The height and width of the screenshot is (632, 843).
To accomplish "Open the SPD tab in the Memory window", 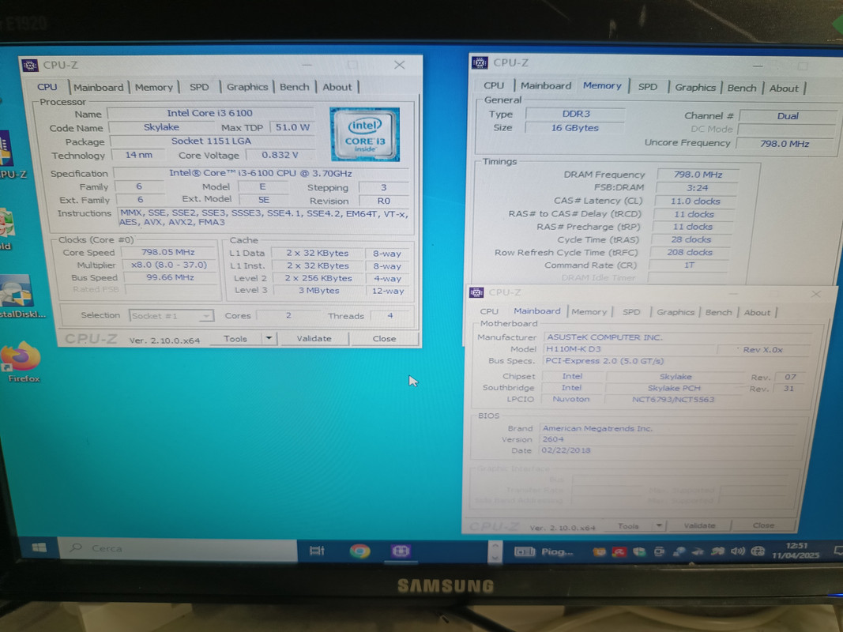I will click(x=648, y=87).
